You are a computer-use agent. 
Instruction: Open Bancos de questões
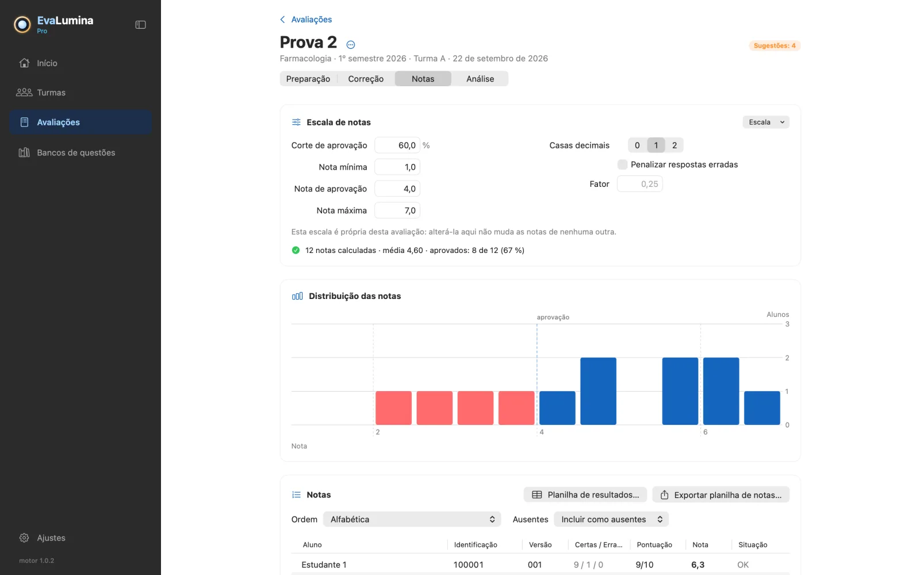pyautogui.click(x=80, y=152)
